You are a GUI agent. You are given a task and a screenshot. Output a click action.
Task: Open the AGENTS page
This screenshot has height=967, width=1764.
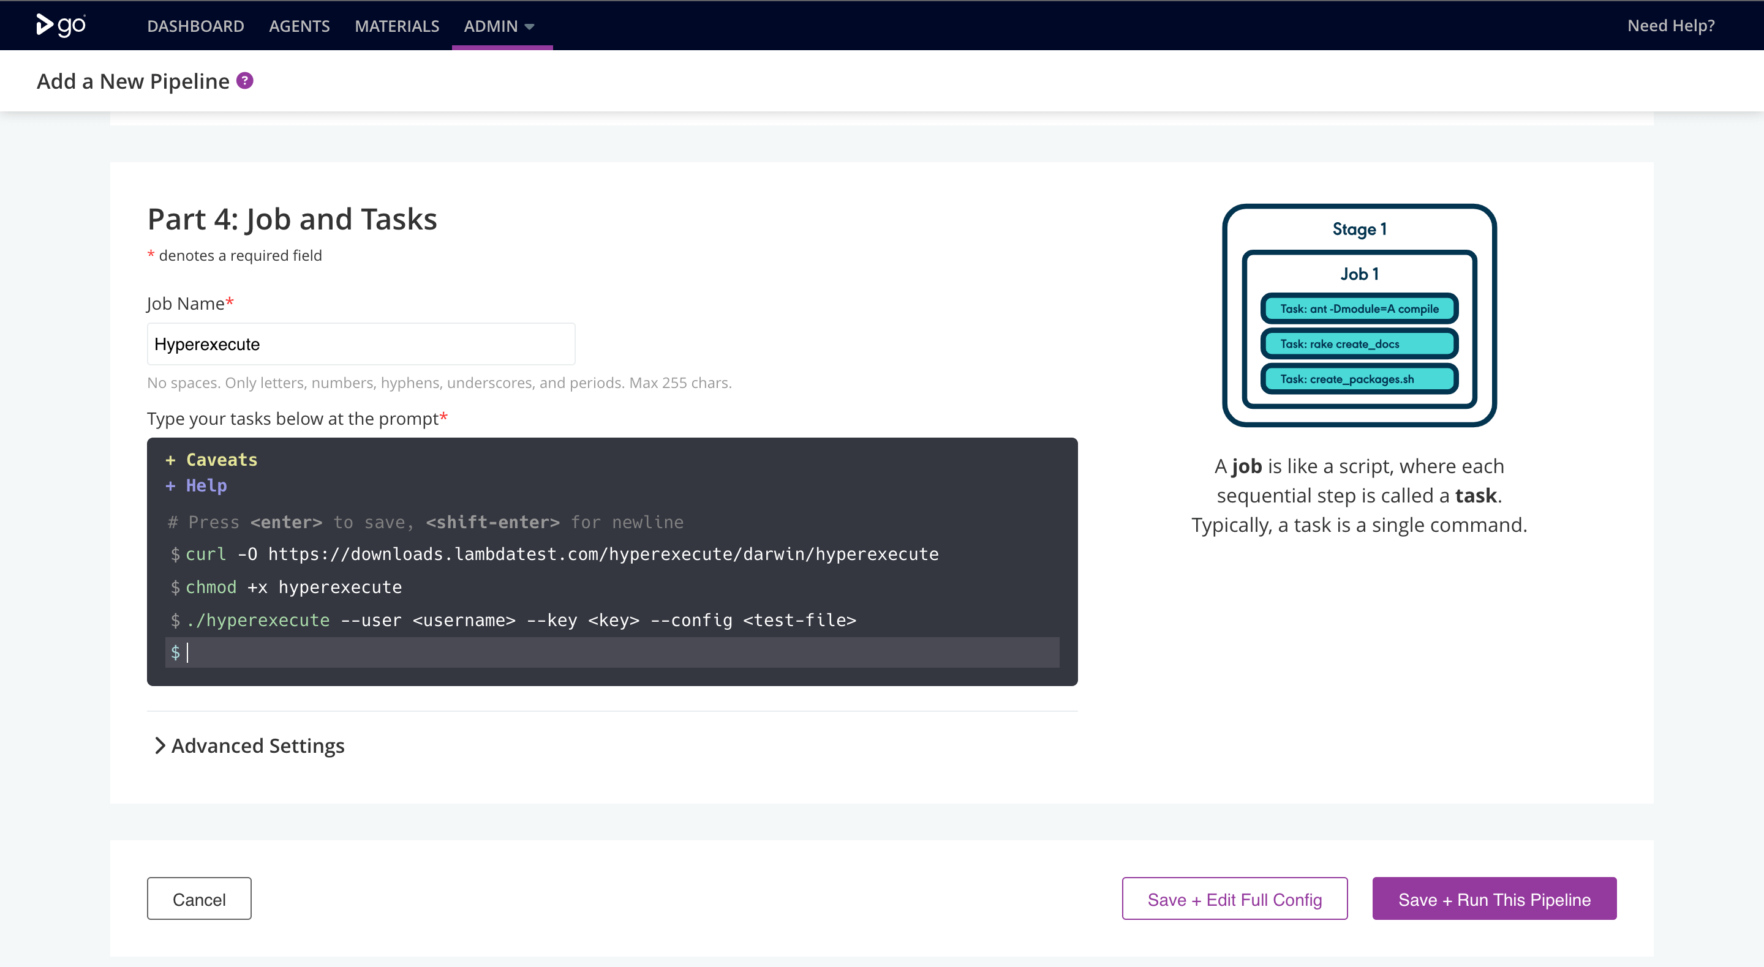(x=300, y=26)
